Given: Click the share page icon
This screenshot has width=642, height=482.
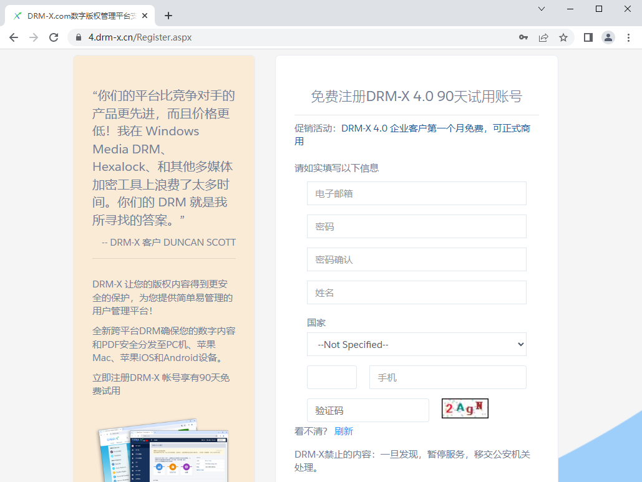Looking at the screenshot, I should coord(543,37).
